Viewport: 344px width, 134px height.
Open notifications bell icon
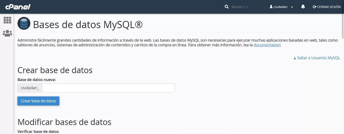coord(303,7)
